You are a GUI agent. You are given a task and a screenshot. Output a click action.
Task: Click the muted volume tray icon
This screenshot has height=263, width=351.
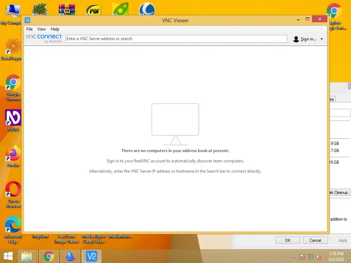pyautogui.click(x=318, y=256)
